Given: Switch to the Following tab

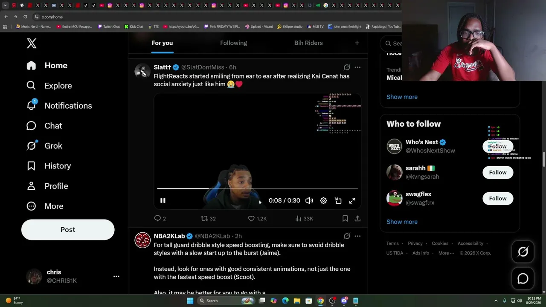Looking at the screenshot, I should pyautogui.click(x=233, y=43).
